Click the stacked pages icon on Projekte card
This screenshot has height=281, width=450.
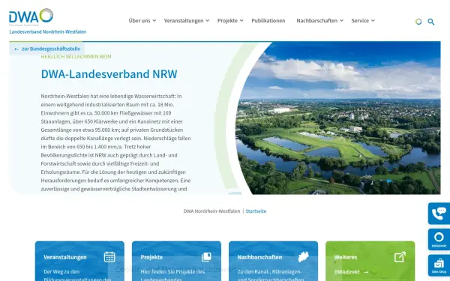(206, 257)
